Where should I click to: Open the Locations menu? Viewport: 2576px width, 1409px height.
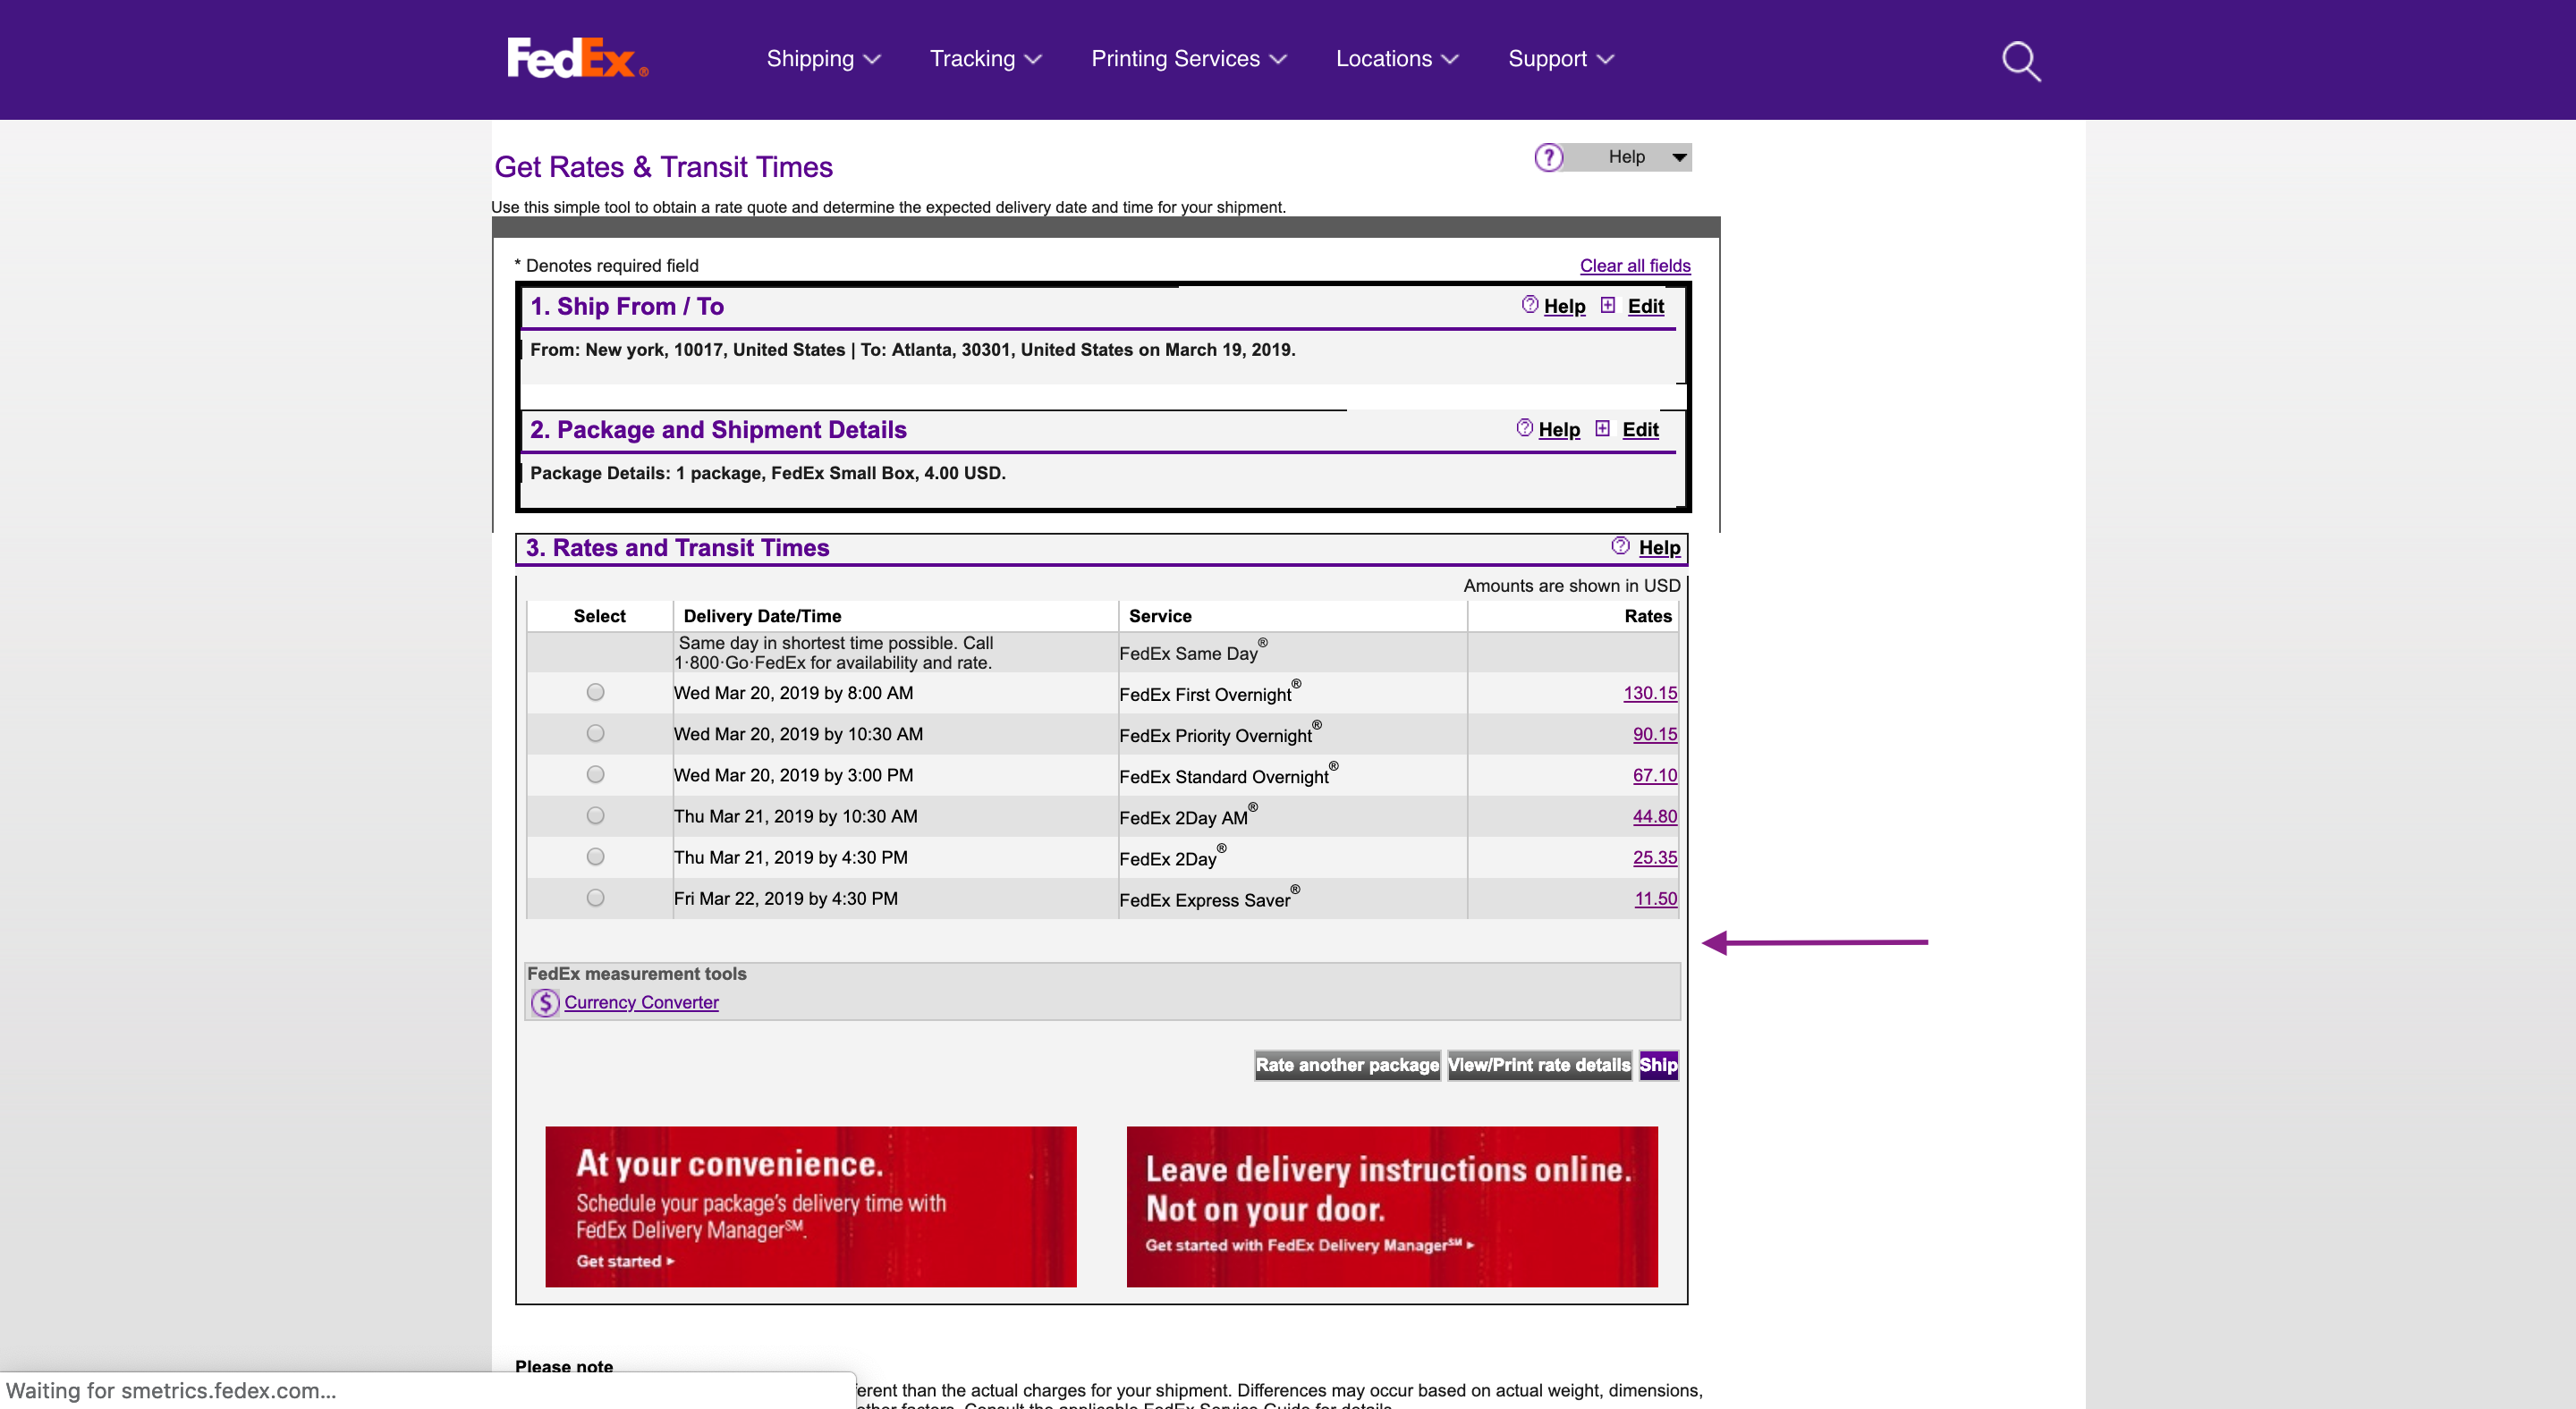pos(1396,59)
